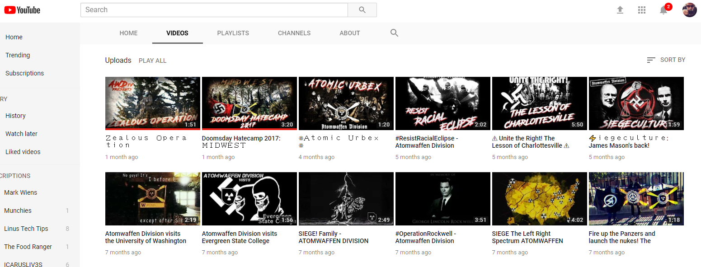The width and height of the screenshot is (701, 267).
Task: Click the SORT BY lines icon
Action: point(651,60)
